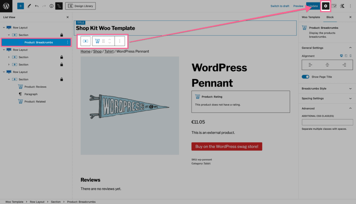Image resolution: width=356 pixels, height=204 pixels.
Task: Click the editor Tools pencil icon
Action: point(29,6)
